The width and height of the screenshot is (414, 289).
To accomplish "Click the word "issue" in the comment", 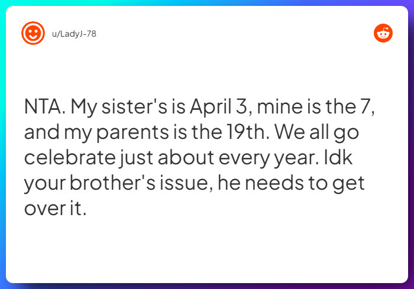I will point(185,183).
